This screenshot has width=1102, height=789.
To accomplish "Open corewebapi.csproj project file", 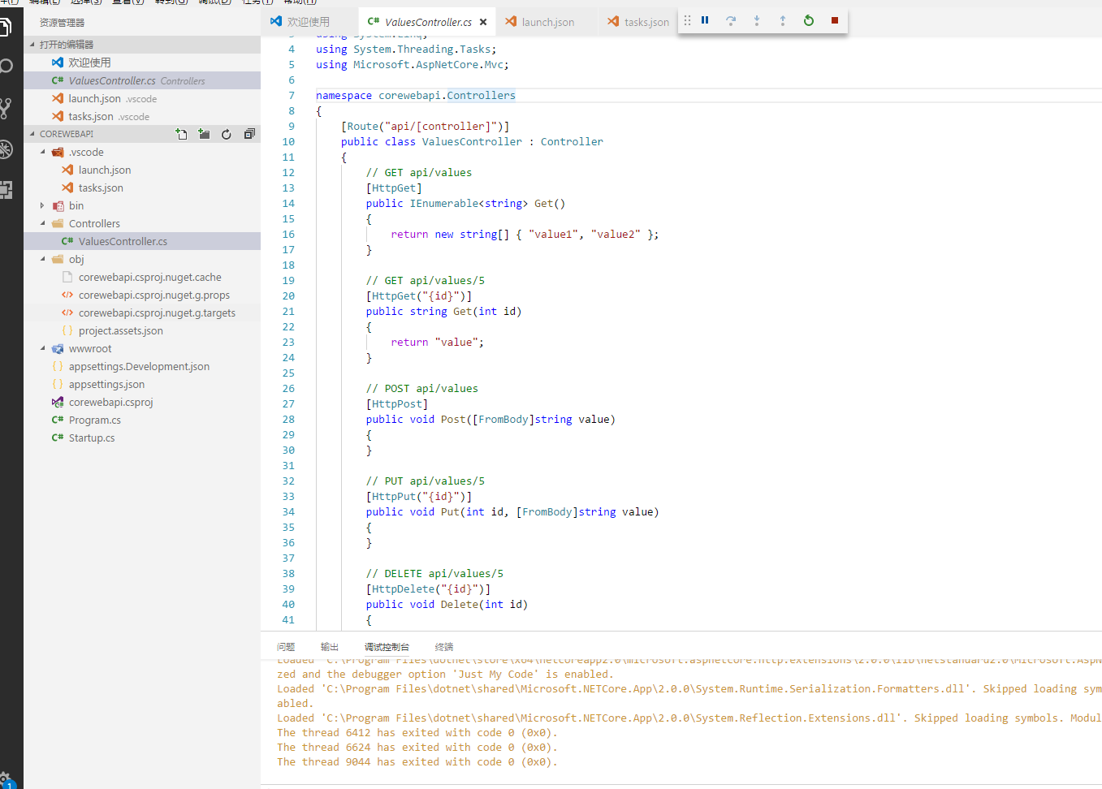I will click(142, 402).
